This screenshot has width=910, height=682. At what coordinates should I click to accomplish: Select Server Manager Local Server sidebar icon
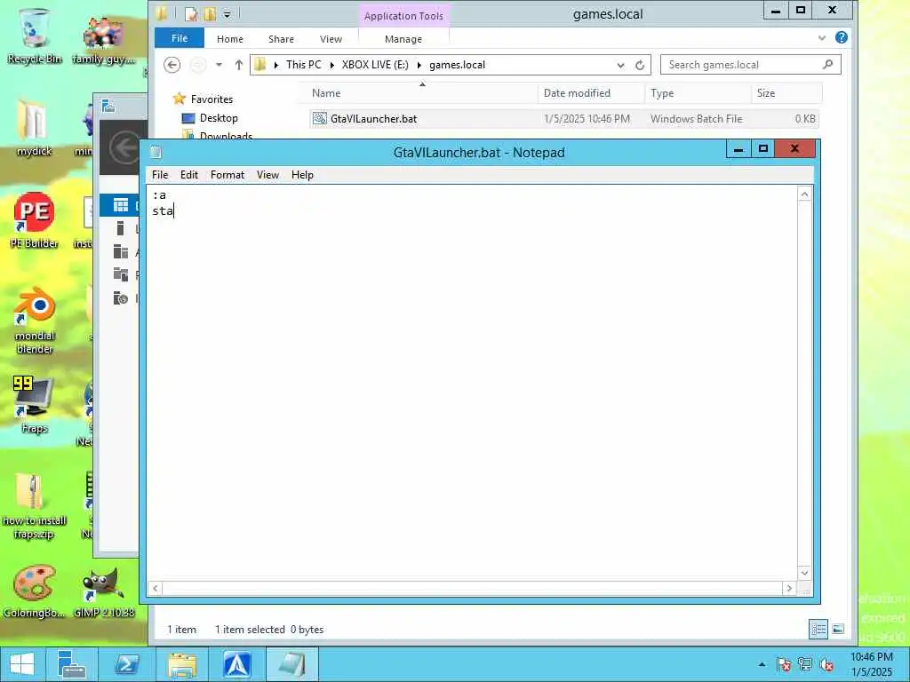click(x=121, y=228)
